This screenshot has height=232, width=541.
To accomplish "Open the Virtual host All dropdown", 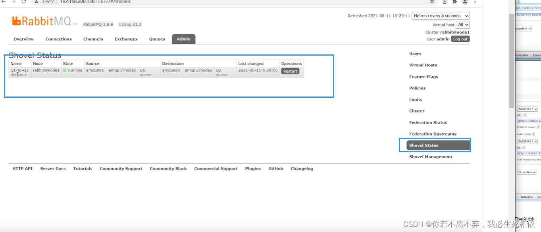I will pos(463,25).
